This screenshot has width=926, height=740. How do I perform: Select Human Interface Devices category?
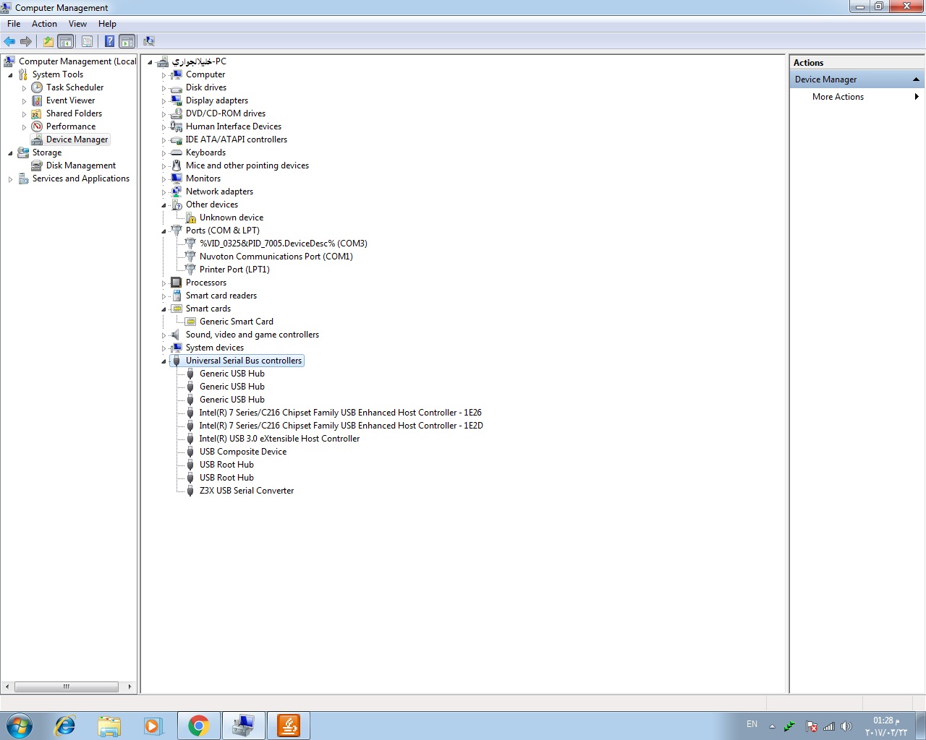(x=234, y=126)
